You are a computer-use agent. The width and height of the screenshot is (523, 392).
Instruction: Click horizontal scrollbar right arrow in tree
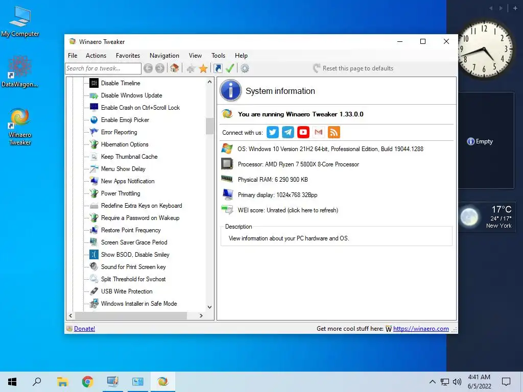point(201,315)
